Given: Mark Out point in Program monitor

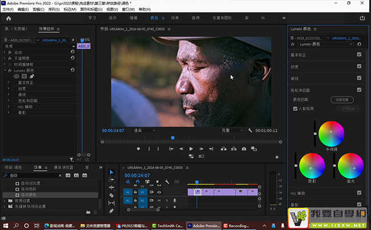Looking at the screenshot, I should 158,149.
